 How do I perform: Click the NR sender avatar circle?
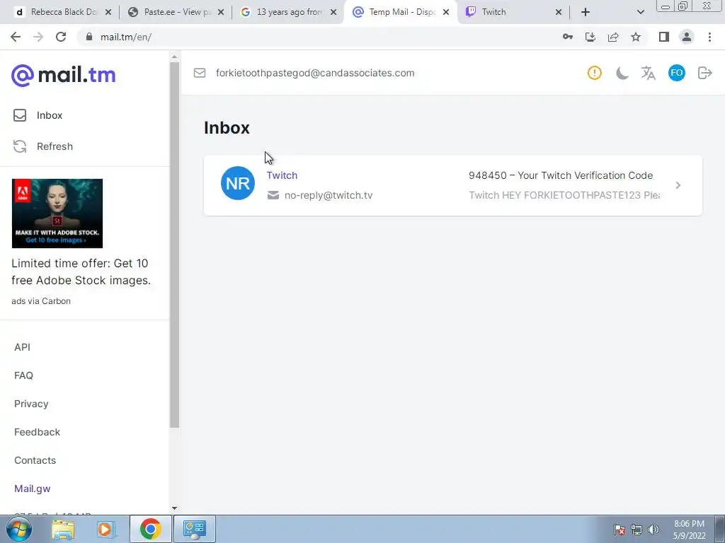238,183
